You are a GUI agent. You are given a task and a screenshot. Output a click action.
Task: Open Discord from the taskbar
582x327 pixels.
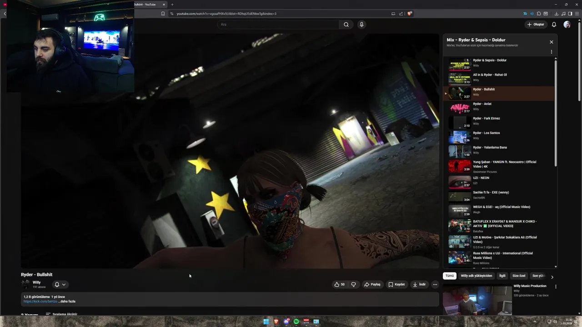(x=286, y=322)
